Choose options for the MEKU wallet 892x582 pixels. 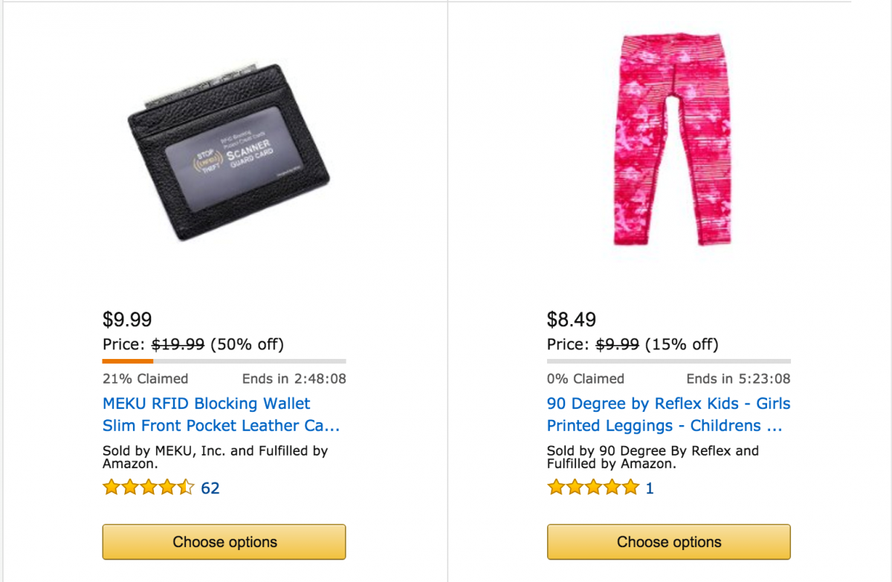224,542
